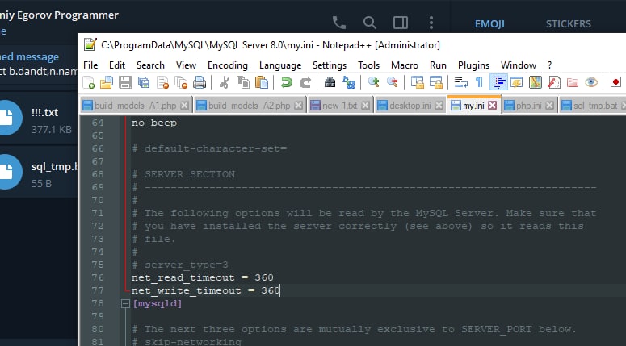Open the Encoding menu
The image size is (626, 346).
click(x=228, y=65)
